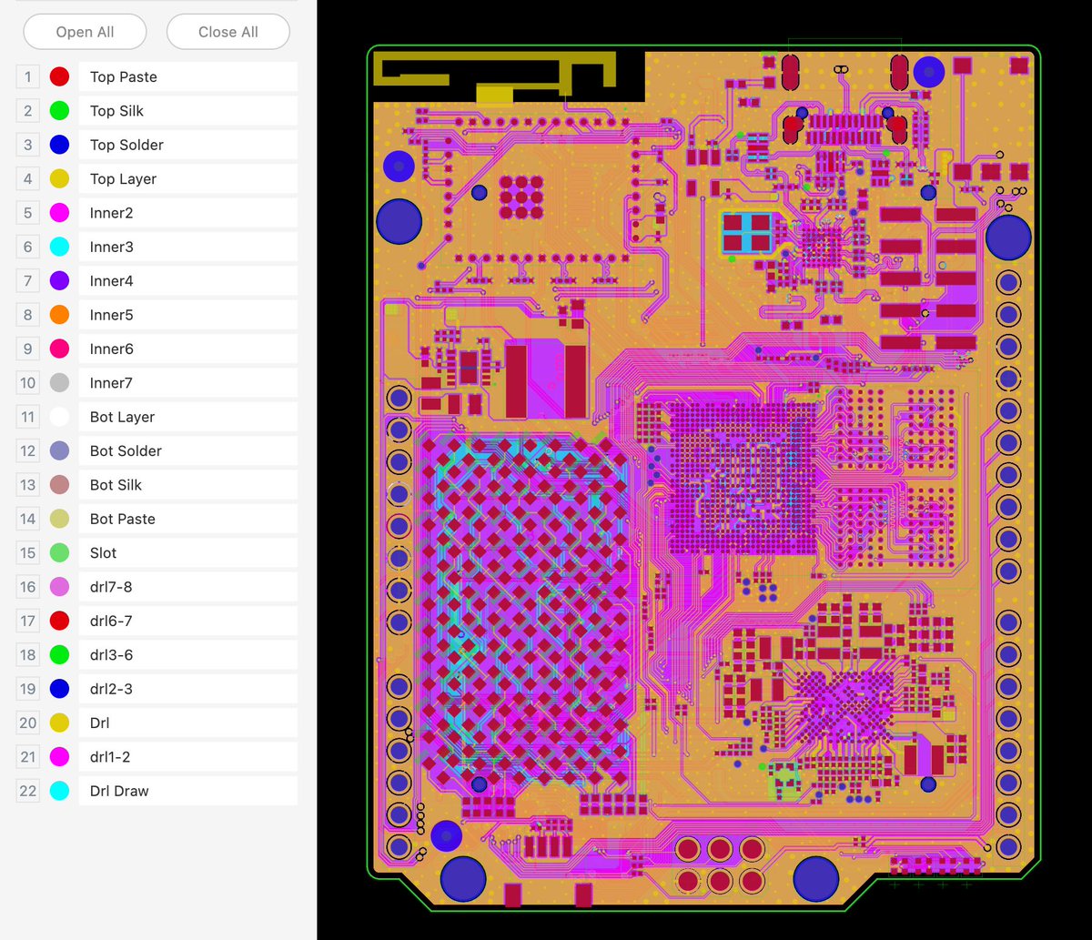Click layer number box 22
Viewport: 1092px width, 940px height.
point(28,791)
